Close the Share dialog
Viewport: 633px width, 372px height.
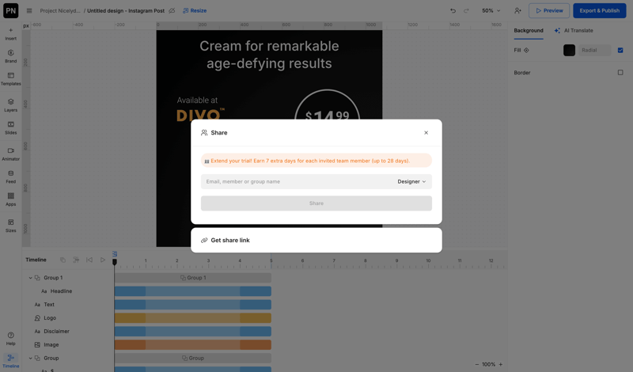(x=426, y=132)
